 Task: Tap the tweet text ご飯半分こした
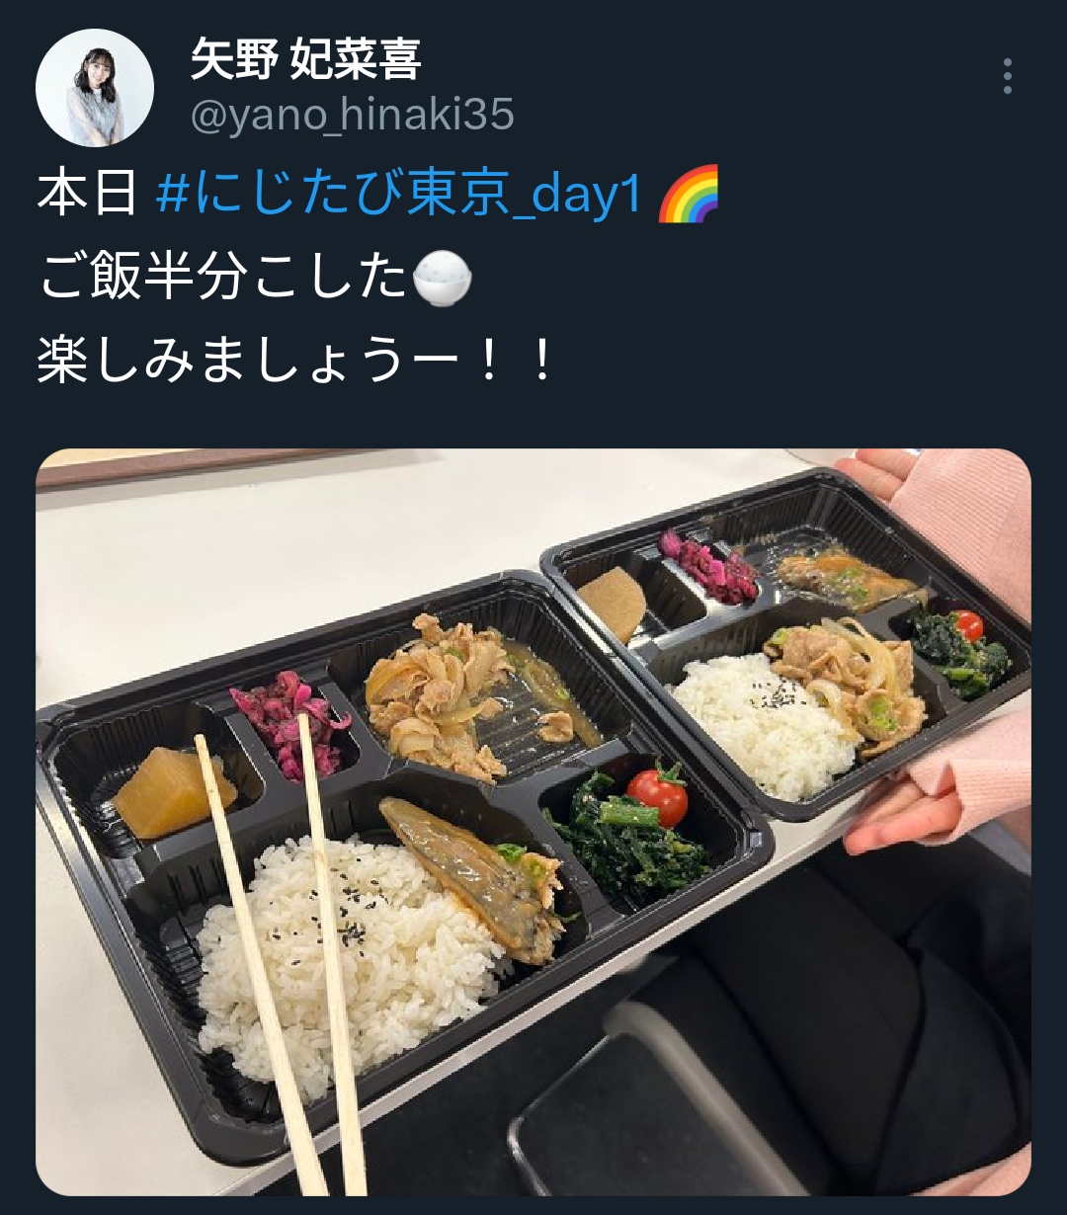tap(223, 279)
